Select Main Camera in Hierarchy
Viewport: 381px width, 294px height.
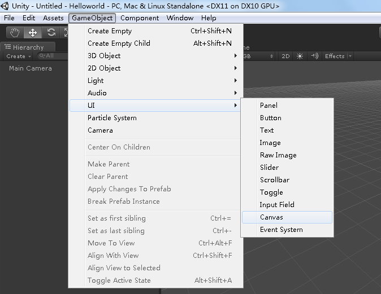(31, 68)
